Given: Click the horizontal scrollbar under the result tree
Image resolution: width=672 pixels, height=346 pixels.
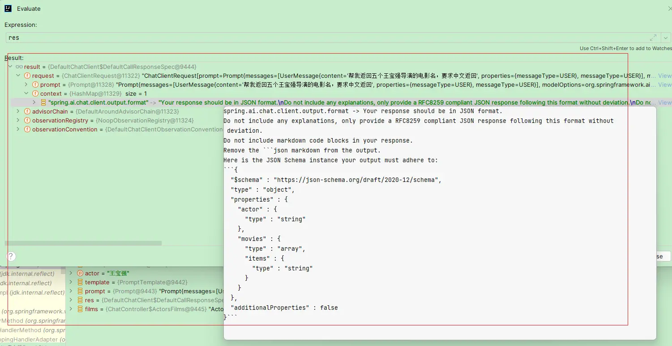Looking at the screenshot, I should [83, 244].
